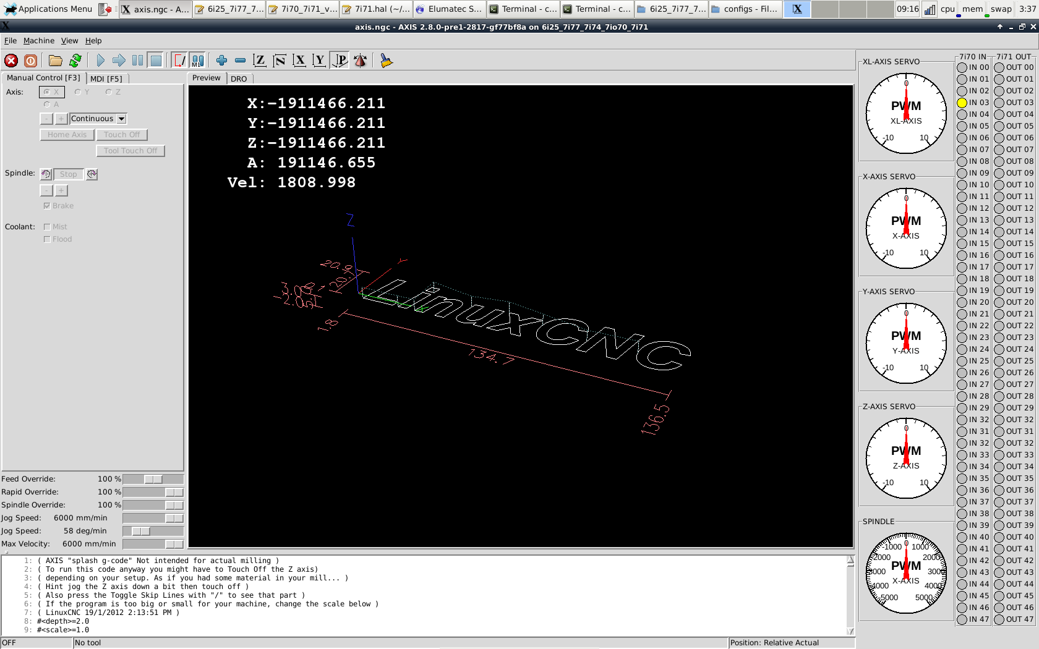This screenshot has height=649, width=1039.
Task: Open the Help menu
Action: (x=93, y=41)
